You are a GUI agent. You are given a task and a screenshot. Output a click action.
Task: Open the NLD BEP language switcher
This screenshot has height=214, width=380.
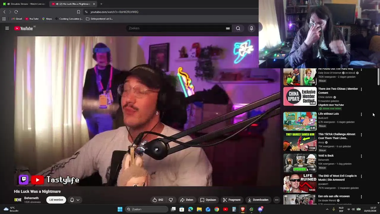pos(341,209)
